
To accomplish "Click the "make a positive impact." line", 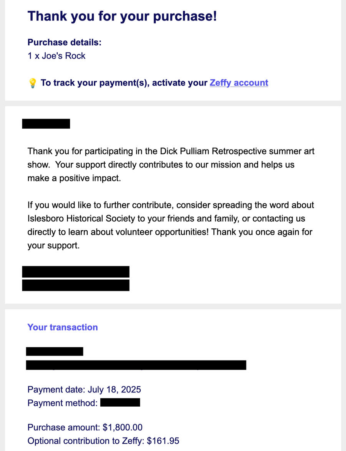I will 74,179.
